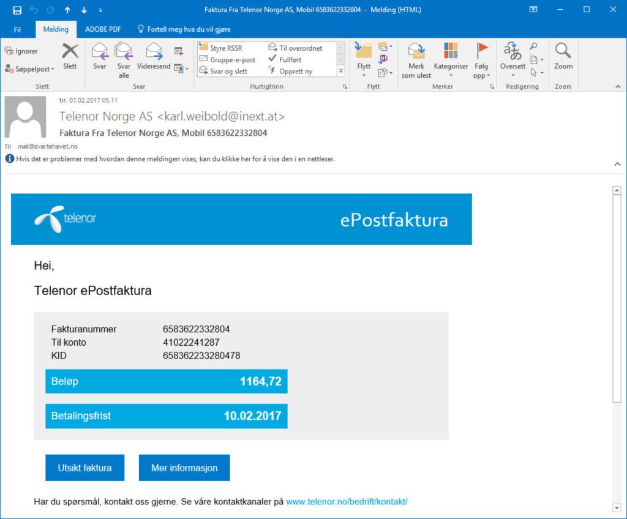Mark message with Merk som ulest
Viewport: 627px width, 519px height.
(416, 61)
